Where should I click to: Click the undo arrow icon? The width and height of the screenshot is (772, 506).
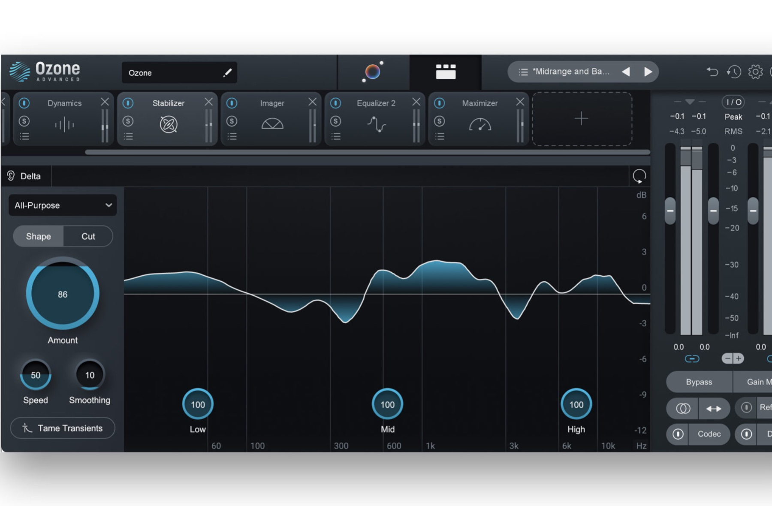point(712,72)
